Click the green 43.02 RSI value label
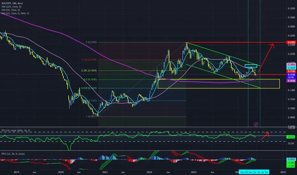 [291, 137]
